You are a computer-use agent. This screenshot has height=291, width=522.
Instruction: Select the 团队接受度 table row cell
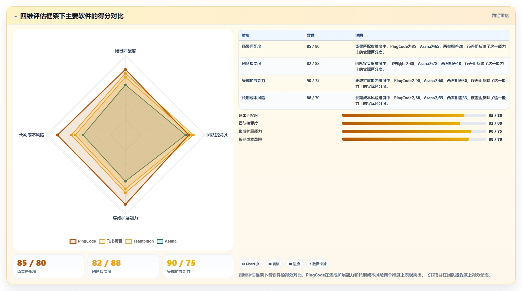(x=251, y=64)
